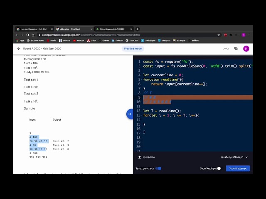
Task: Reload the page with the refresh icon
Action: (27, 35)
